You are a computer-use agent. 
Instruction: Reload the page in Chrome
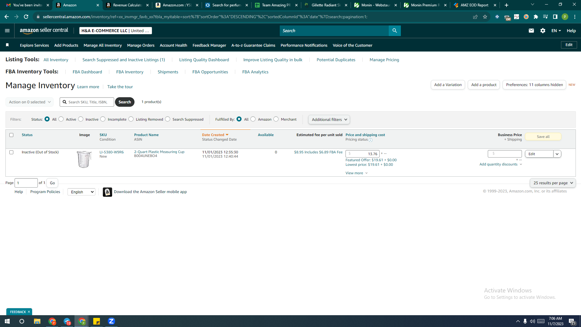(26, 17)
